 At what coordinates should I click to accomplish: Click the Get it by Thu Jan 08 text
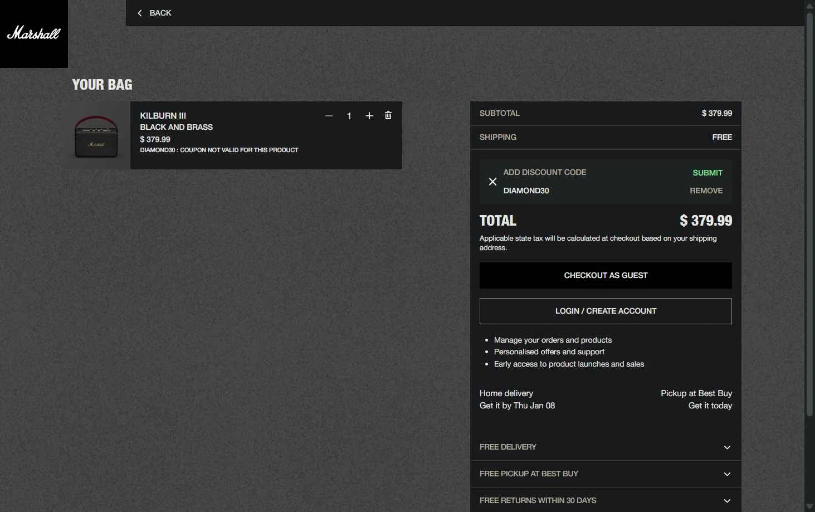[517, 406]
